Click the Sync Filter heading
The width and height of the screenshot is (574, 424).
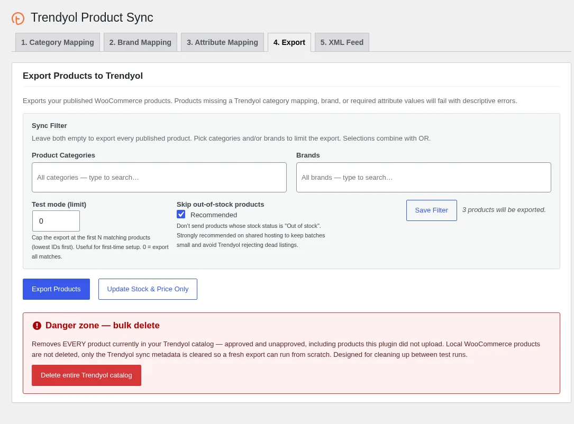click(49, 125)
